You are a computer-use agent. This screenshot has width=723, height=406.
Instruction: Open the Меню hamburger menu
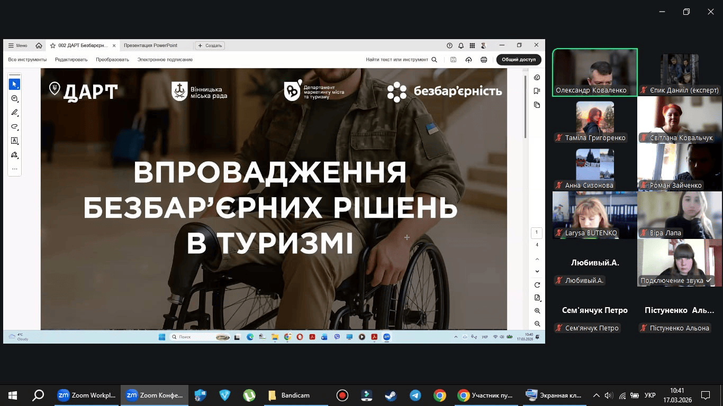[17, 45]
